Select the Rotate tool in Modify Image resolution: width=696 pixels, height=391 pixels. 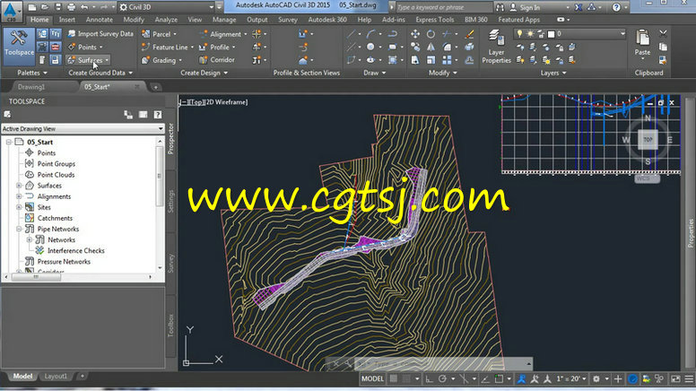tap(431, 34)
